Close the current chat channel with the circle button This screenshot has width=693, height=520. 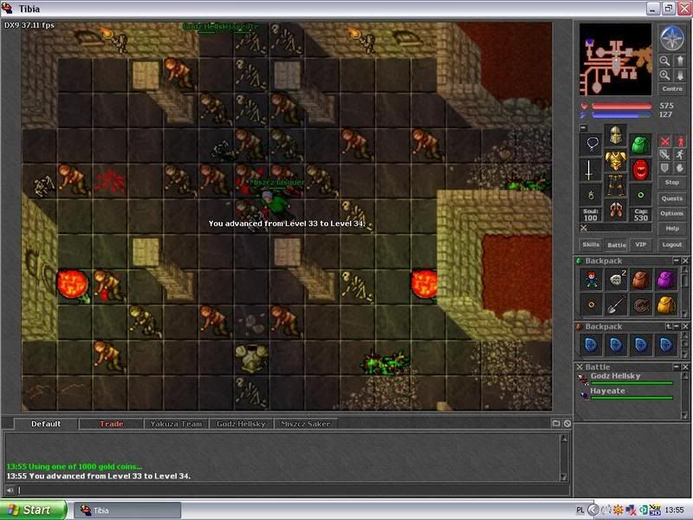point(567,424)
